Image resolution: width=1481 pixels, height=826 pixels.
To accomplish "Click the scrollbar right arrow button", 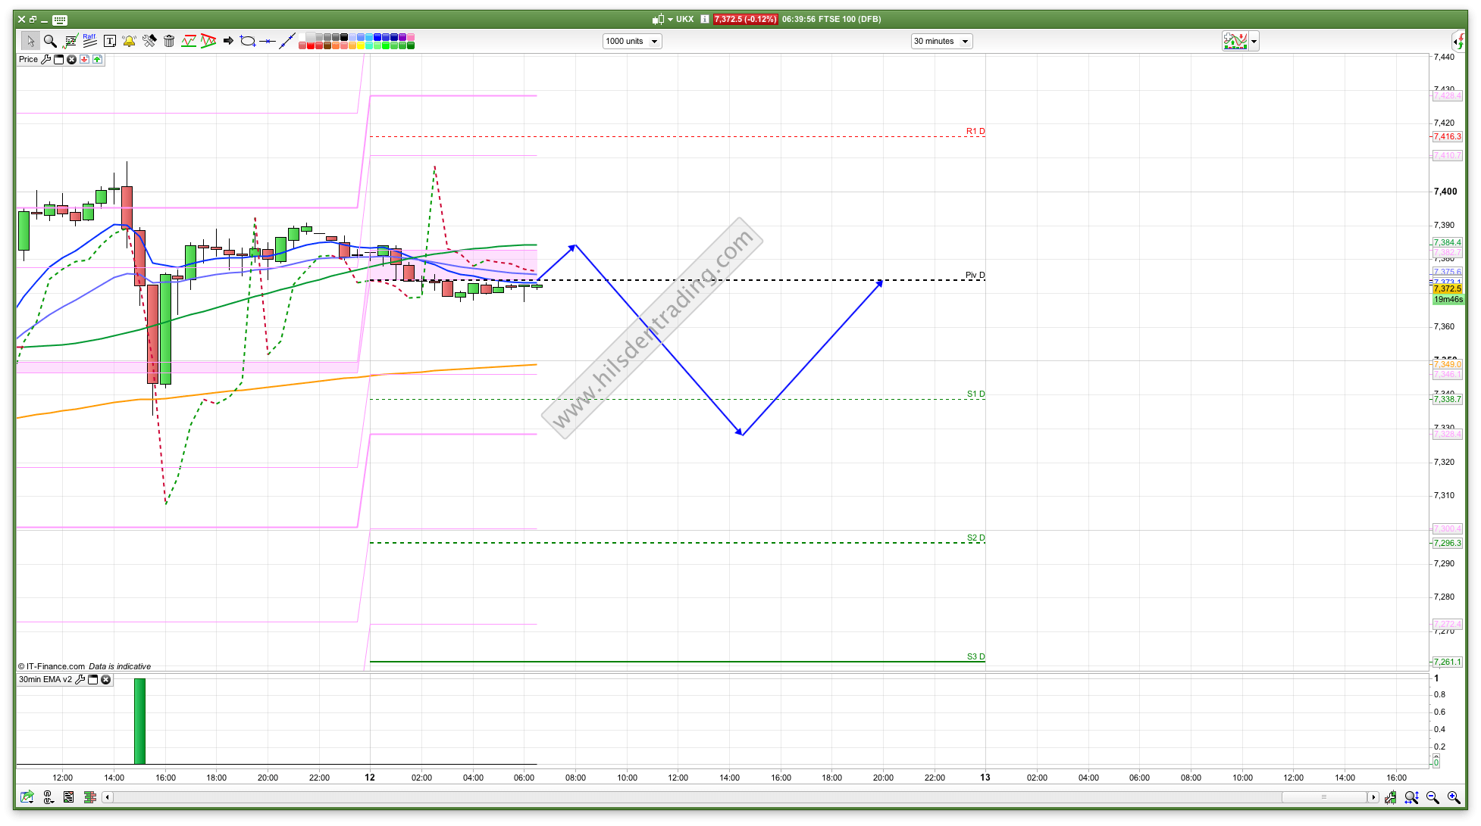I will pyautogui.click(x=1373, y=797).
